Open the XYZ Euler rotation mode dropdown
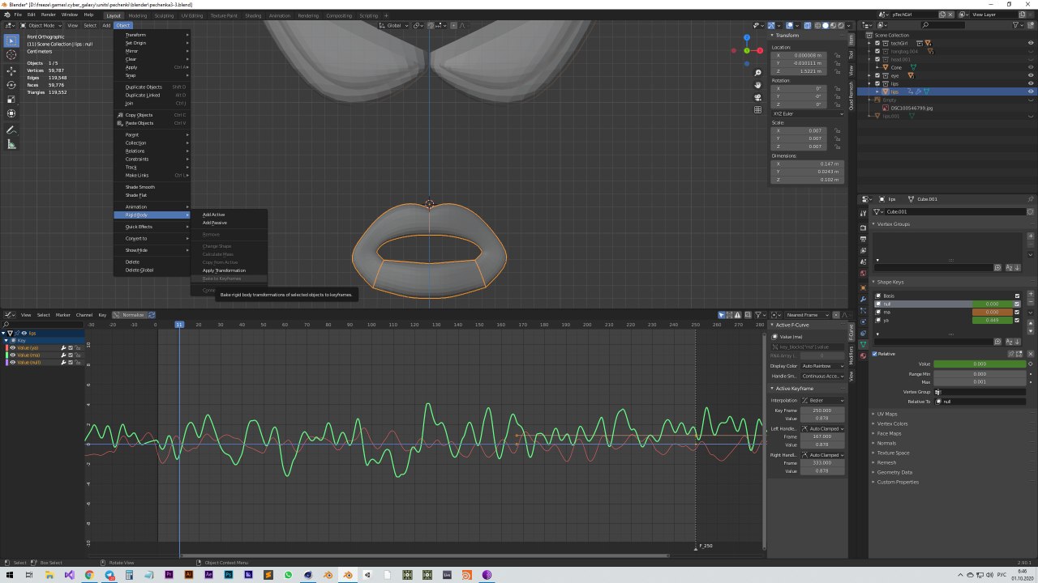 (808, 113)
